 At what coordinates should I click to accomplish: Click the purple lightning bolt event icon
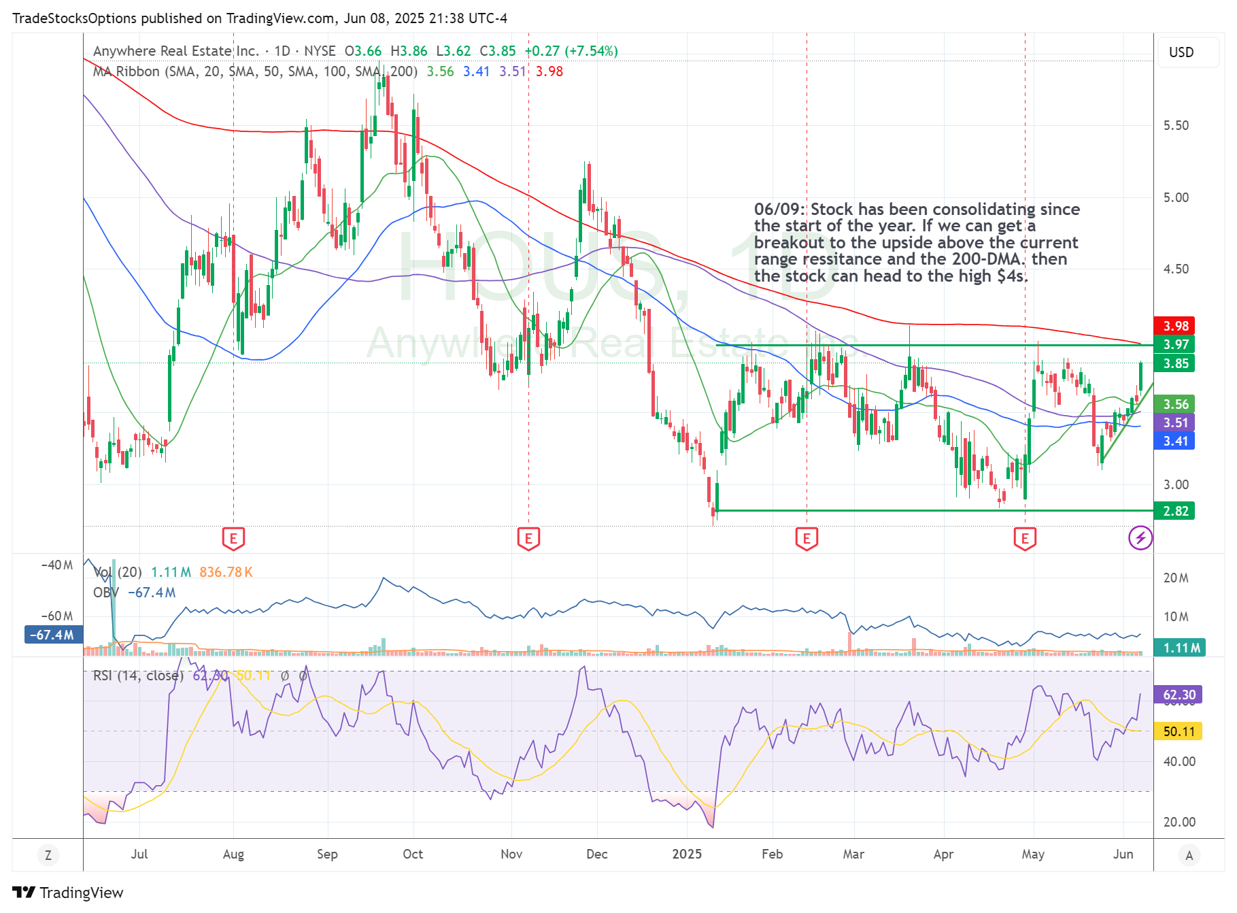1140,538
